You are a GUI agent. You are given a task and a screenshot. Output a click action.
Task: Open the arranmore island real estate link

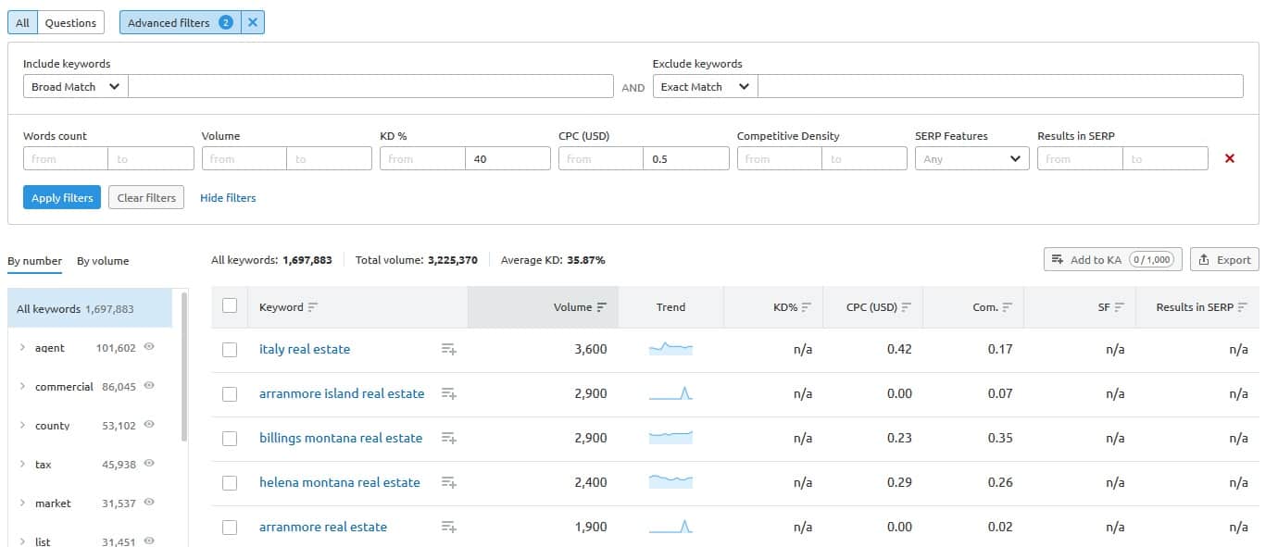[342, 394]
